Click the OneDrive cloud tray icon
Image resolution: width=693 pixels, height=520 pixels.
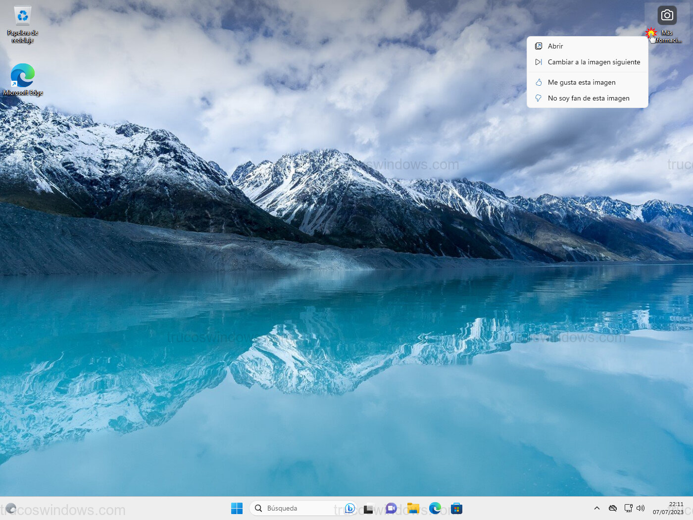[613, 508]
